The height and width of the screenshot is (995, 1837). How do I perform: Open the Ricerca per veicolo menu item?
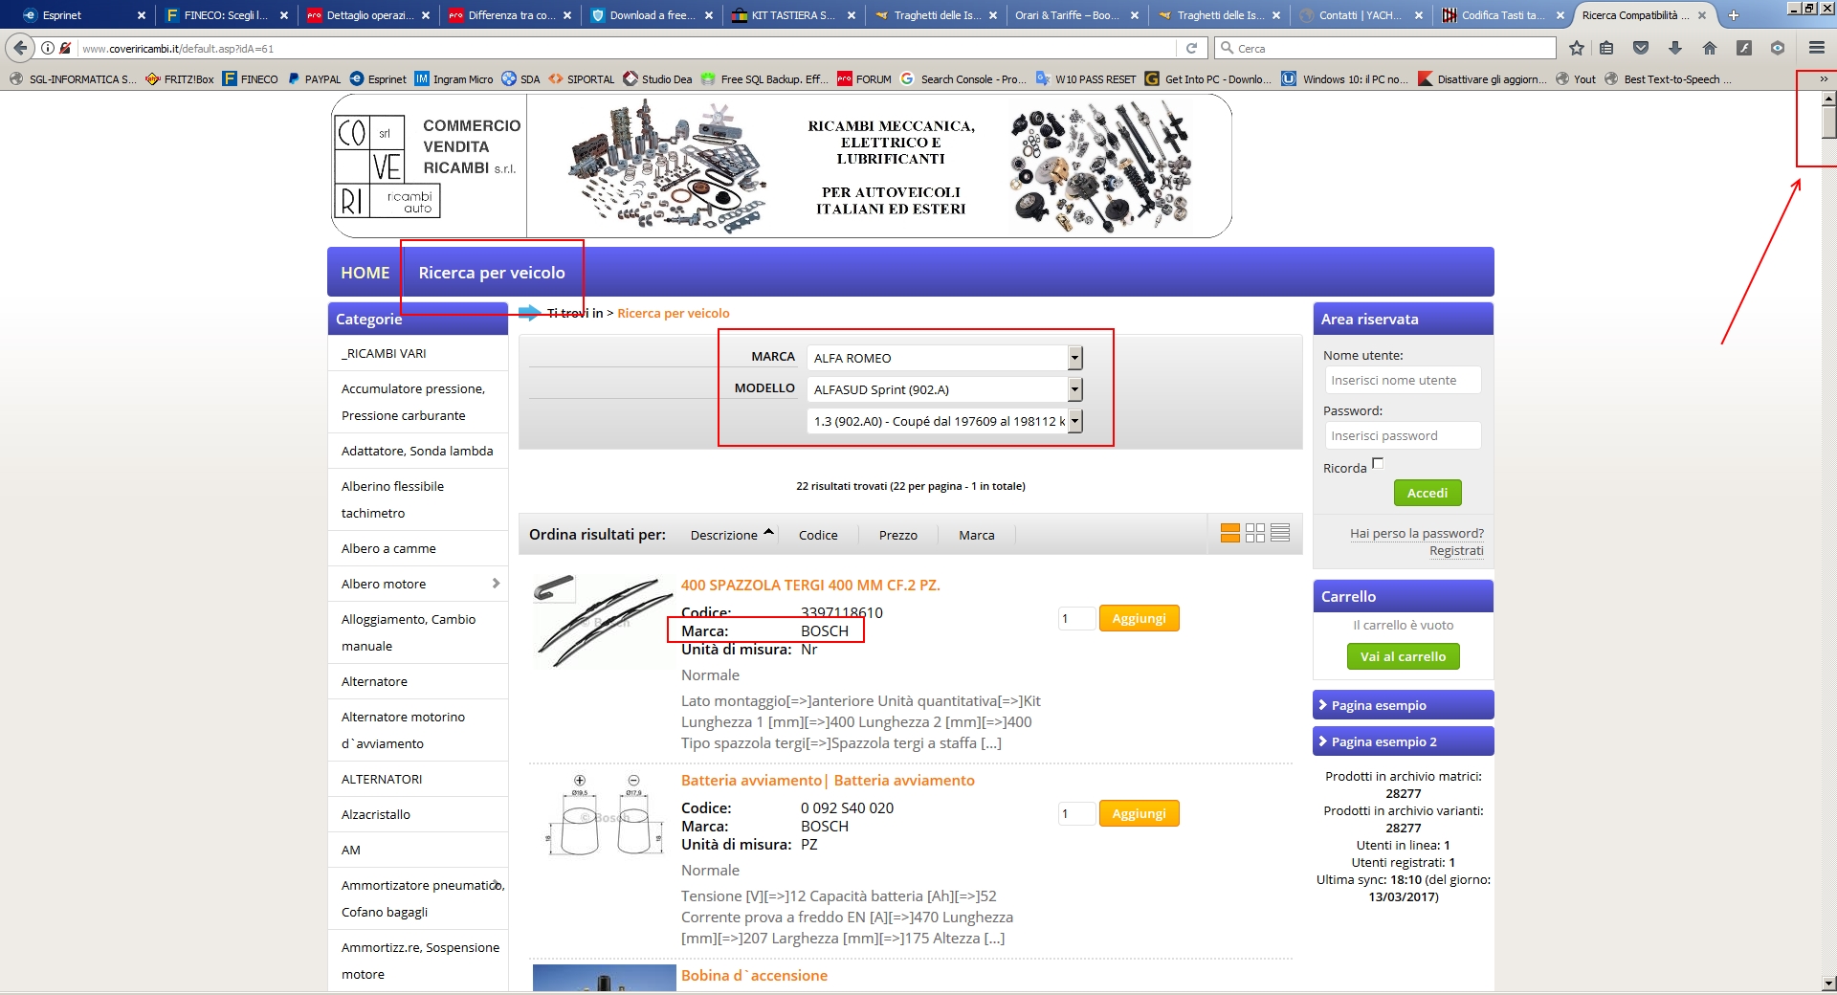pos(492,273)
